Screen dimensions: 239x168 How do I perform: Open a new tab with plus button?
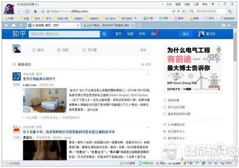139,25
